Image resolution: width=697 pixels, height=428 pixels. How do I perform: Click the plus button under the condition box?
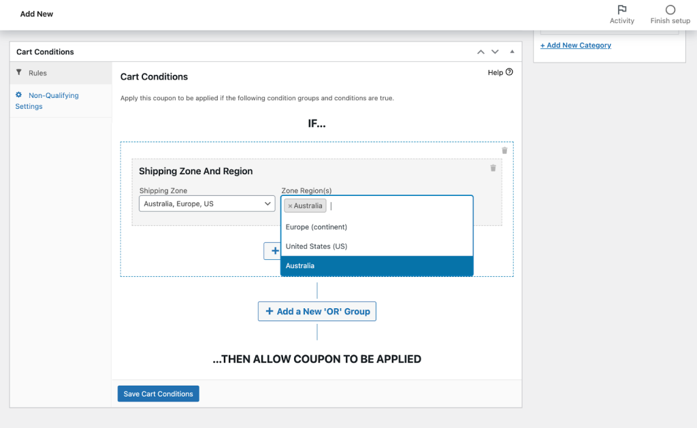[x=273, y=251]
